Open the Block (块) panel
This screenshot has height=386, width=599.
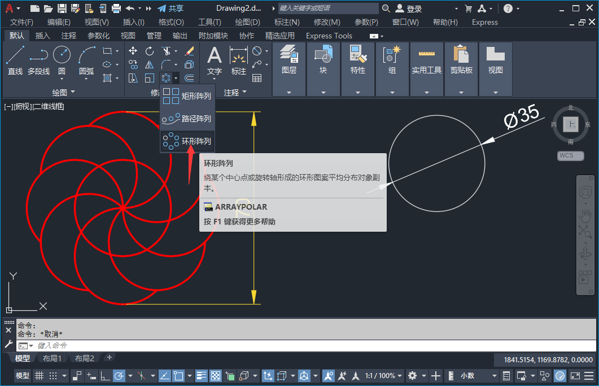point(323,69)
